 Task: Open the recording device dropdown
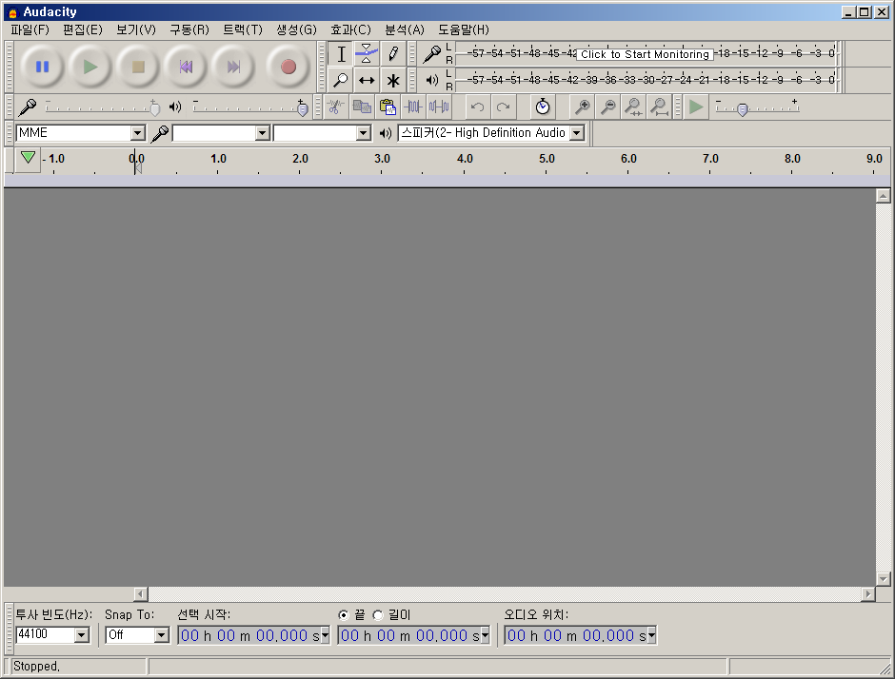[x=262, y=133]
